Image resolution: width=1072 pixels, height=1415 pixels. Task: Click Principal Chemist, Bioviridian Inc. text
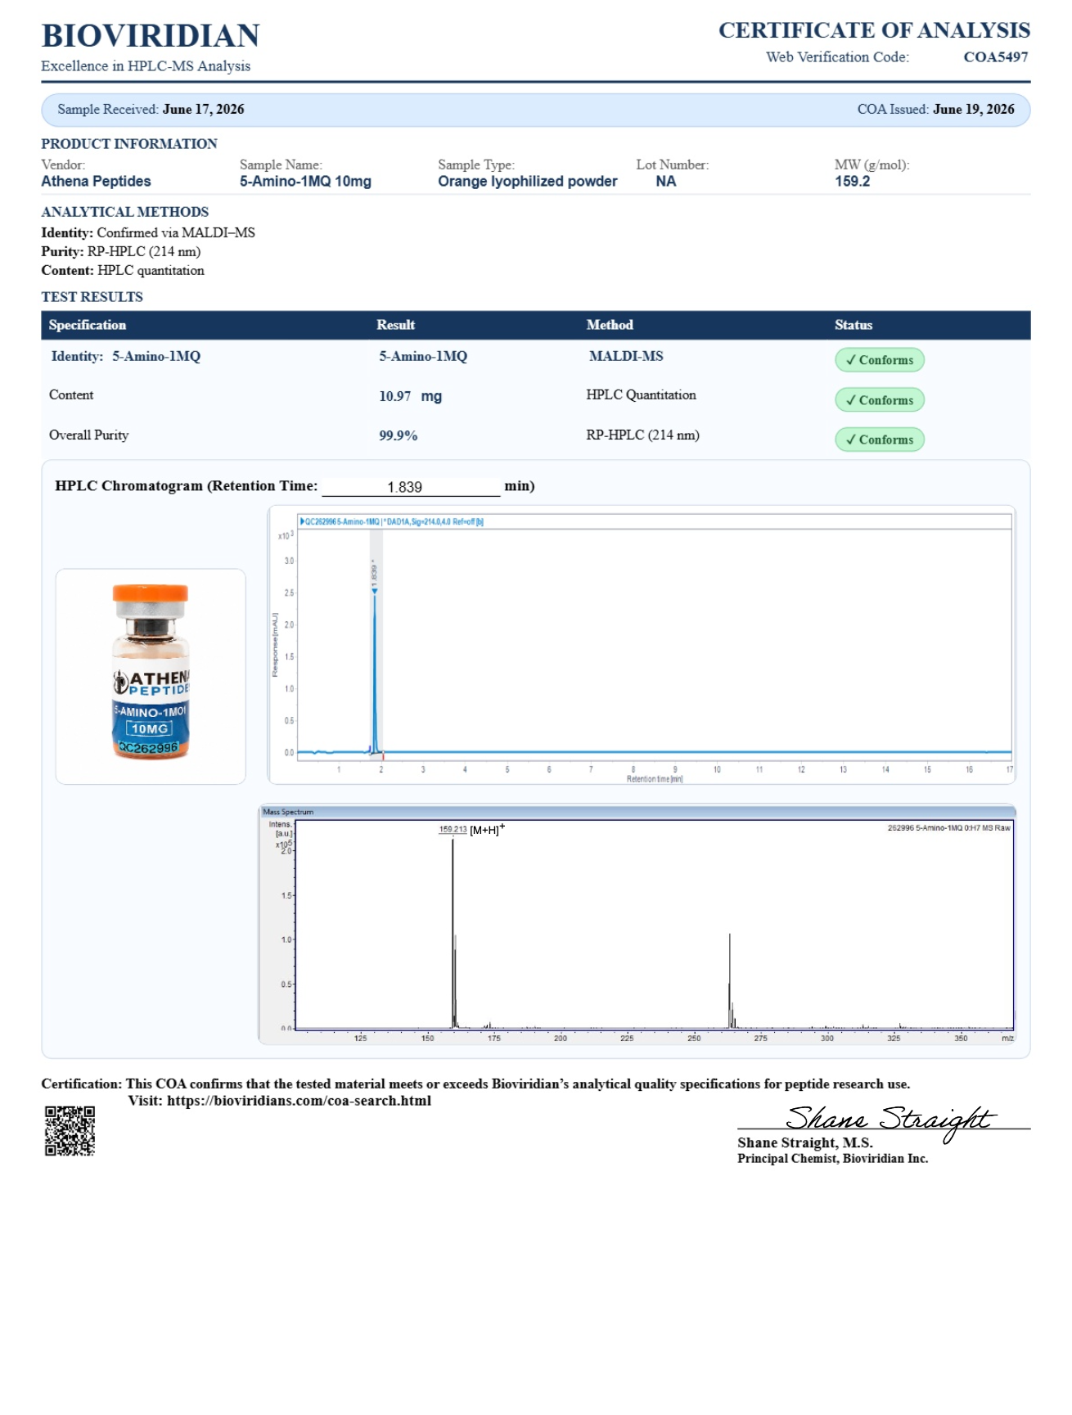[x=832, y=1159]
